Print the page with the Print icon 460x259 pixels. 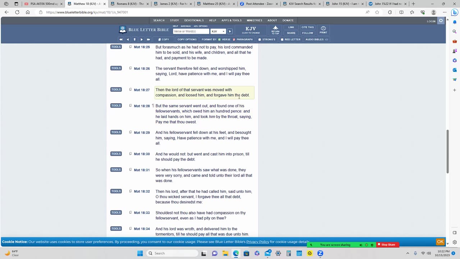(323, 29)
